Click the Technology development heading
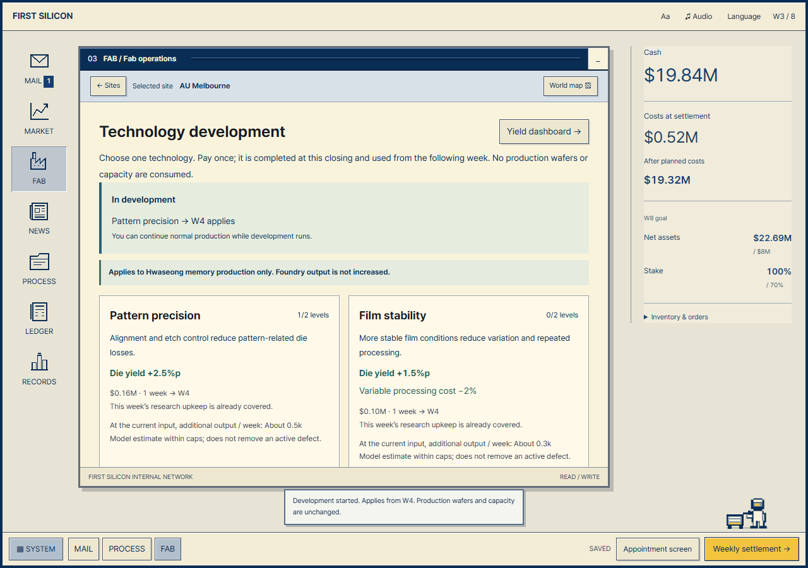 (193, 132)
